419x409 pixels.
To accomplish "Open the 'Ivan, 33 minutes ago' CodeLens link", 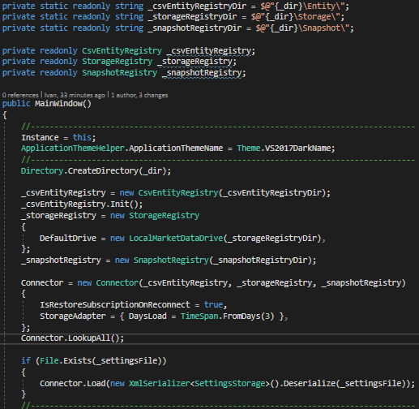I will click(x=75, y=95).
